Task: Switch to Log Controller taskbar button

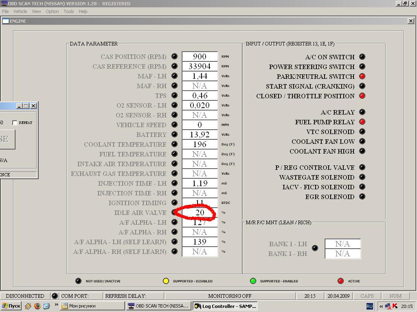Action: point(225,306)
